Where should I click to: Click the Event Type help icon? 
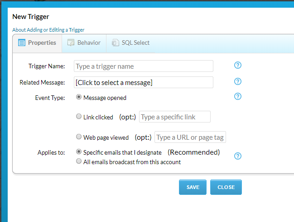pyautogui.click(x=238, y=96)
